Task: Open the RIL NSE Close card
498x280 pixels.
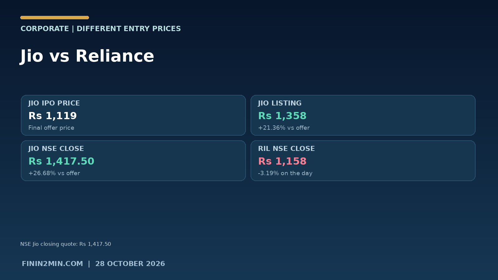Action: click(363, 161)
